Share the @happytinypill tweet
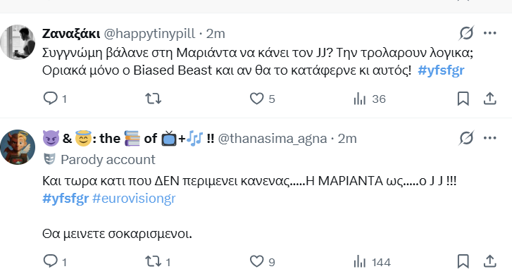The height and width of the screenshot is (269, 512). 489,99
